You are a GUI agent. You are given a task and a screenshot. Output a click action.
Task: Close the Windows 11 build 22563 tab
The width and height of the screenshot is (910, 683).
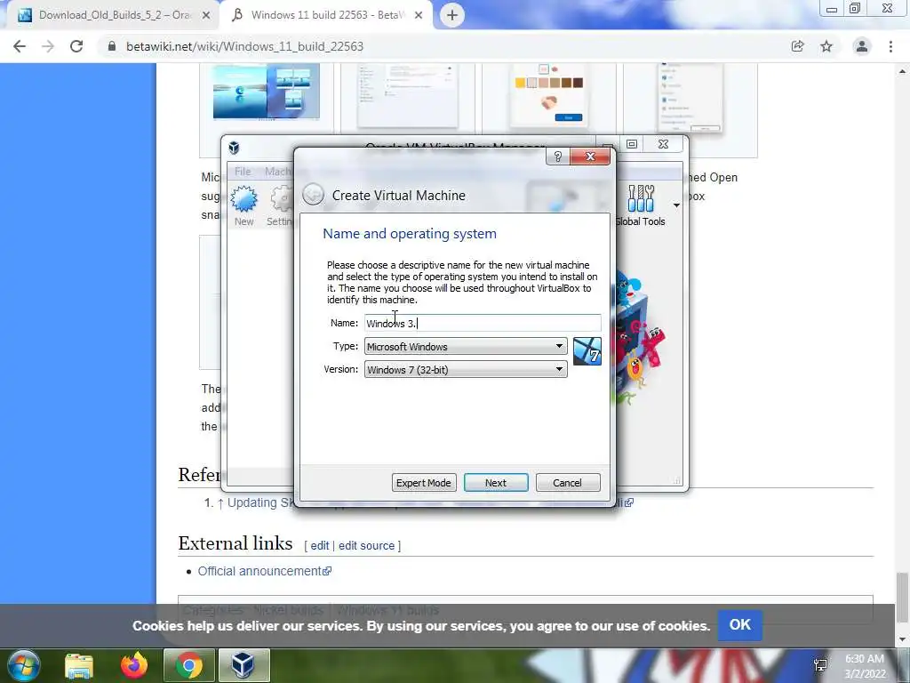pos(419,16)
